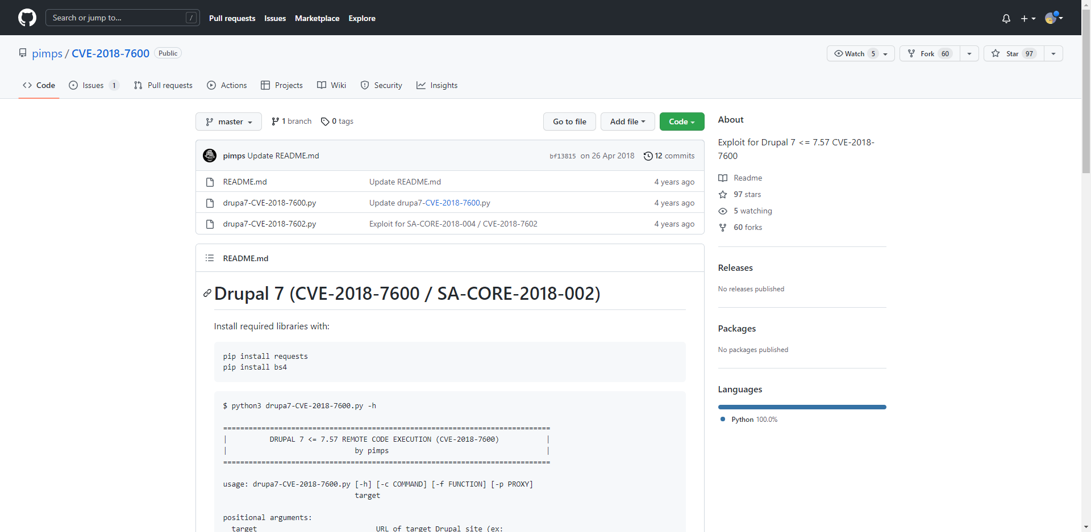The image size is (1091, 532).
Task: Click the file icon beside README.md
Action: pyautogui.click(x=210, y=182)
